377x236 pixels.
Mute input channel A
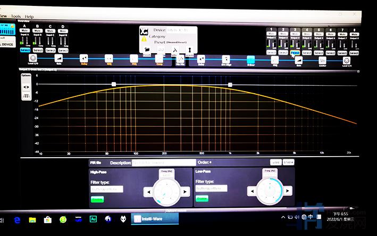click(25, 31)
